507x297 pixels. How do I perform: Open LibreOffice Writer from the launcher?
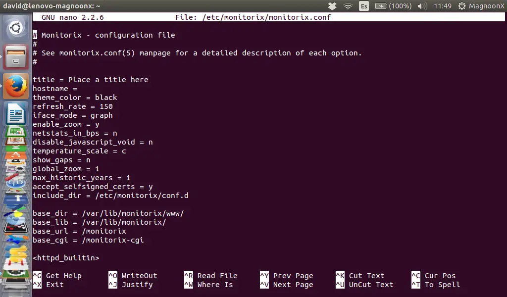(15, 113)
